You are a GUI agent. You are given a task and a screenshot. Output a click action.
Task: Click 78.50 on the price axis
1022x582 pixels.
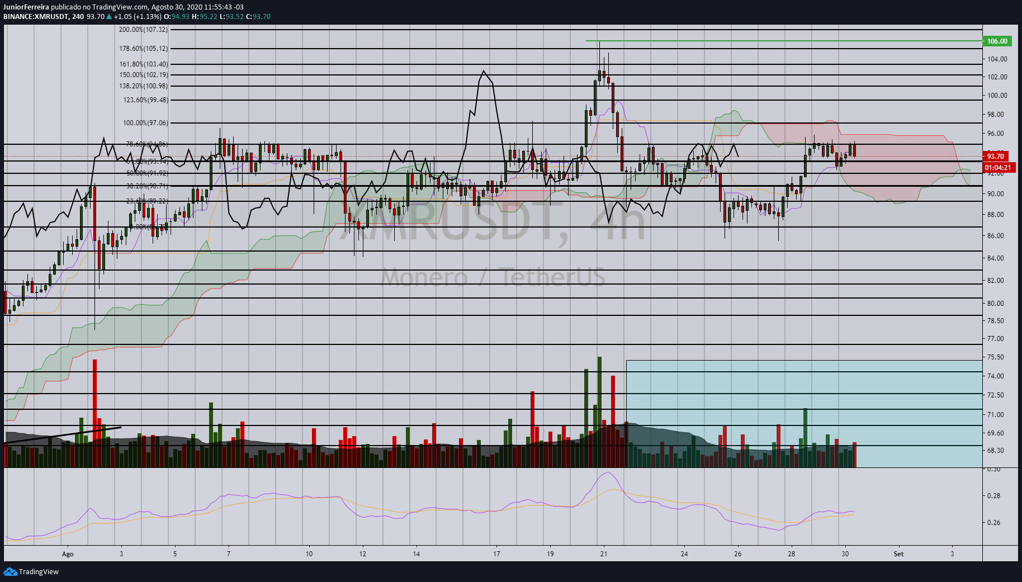[995, 320]
